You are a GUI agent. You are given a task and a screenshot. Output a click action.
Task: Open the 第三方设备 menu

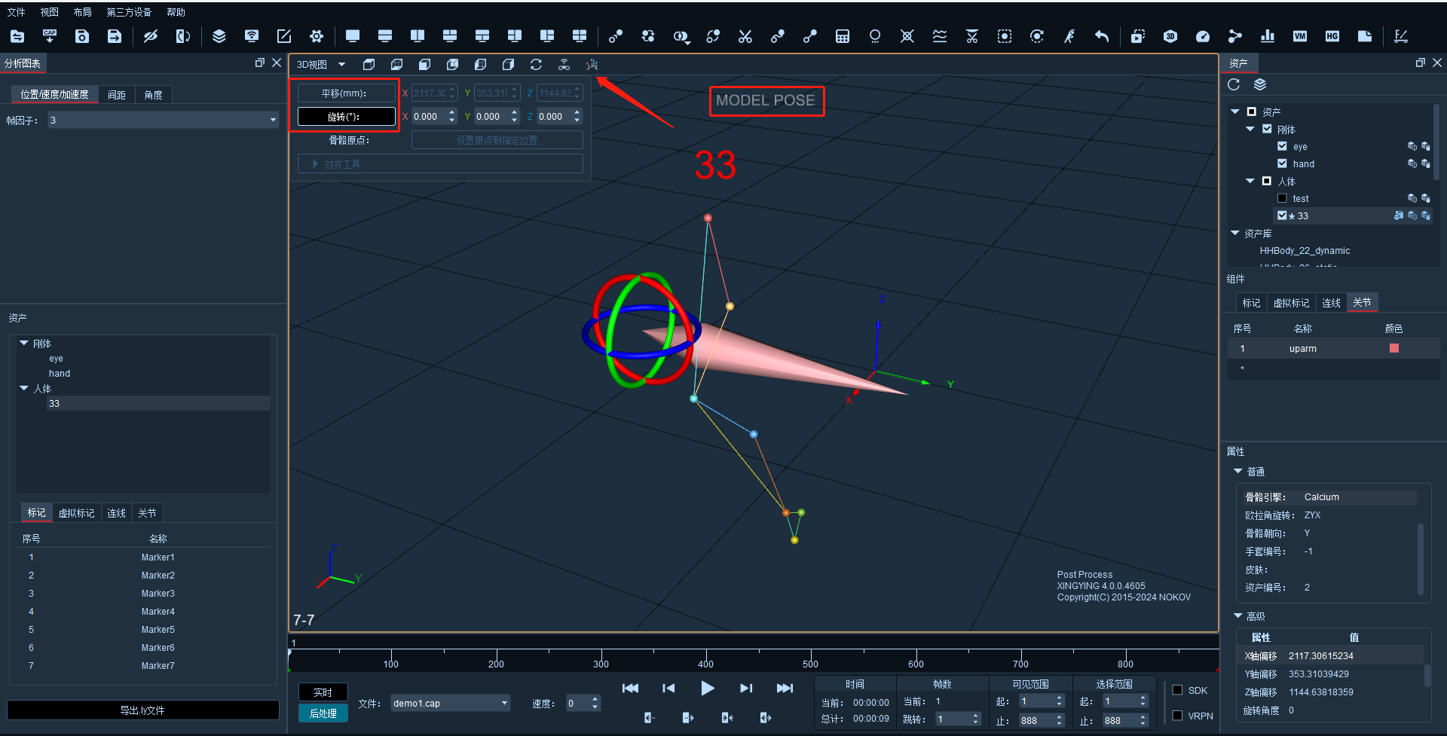[129, 12]
